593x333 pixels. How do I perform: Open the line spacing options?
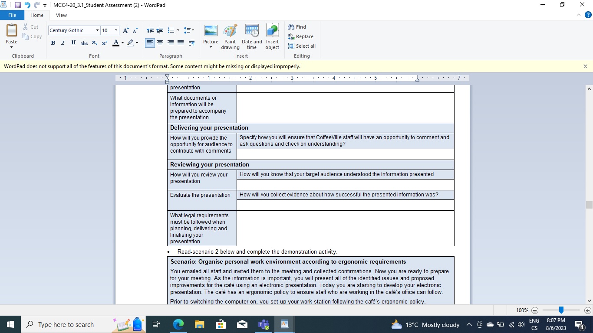[189, 30]
